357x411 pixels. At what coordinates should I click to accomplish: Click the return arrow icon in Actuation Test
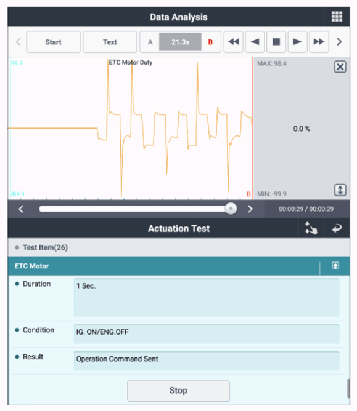coord(337,228)
